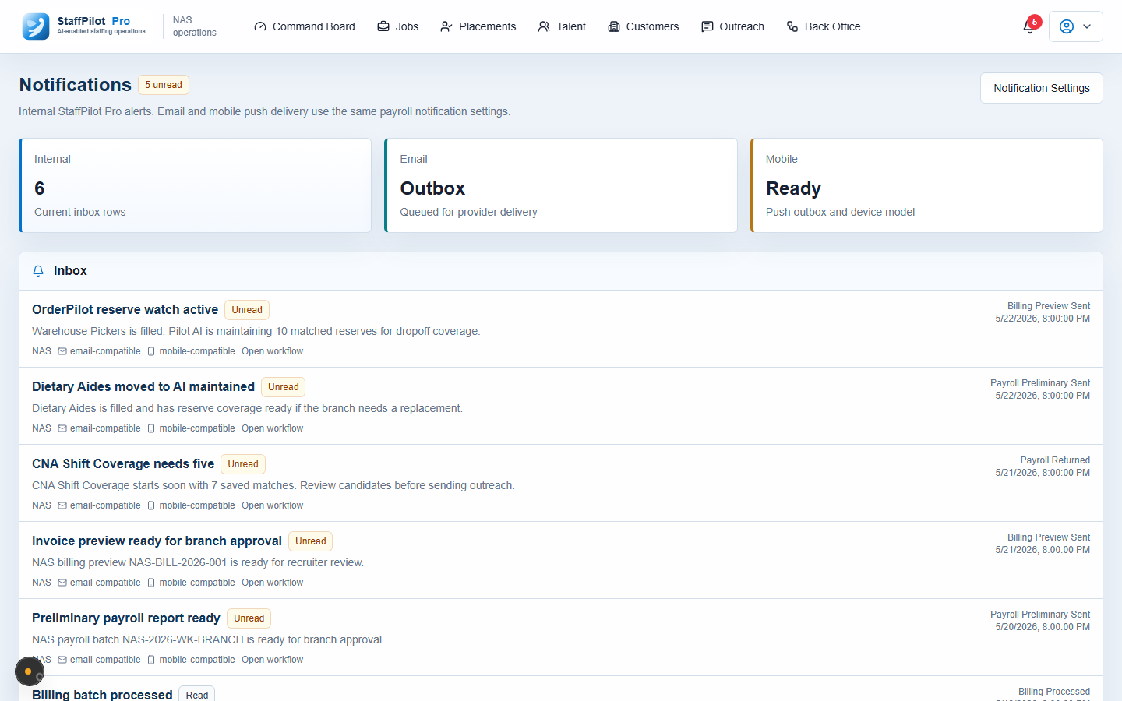Click Payroll Returned label

click(x=1055, y=460)
